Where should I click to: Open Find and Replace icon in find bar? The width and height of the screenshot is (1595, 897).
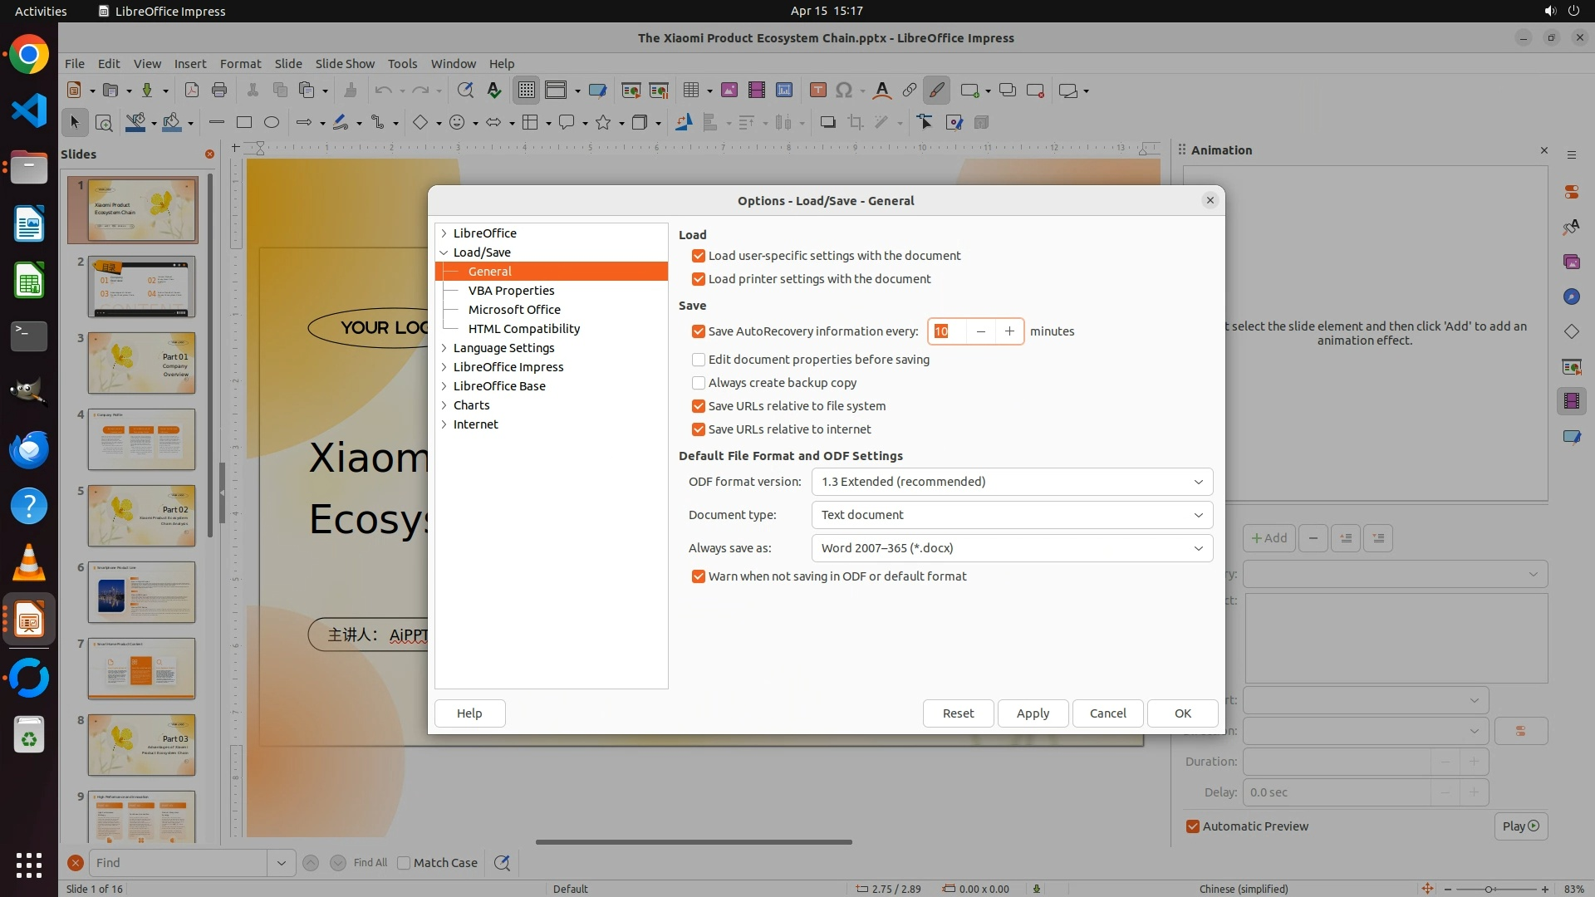tap(502, 863)
